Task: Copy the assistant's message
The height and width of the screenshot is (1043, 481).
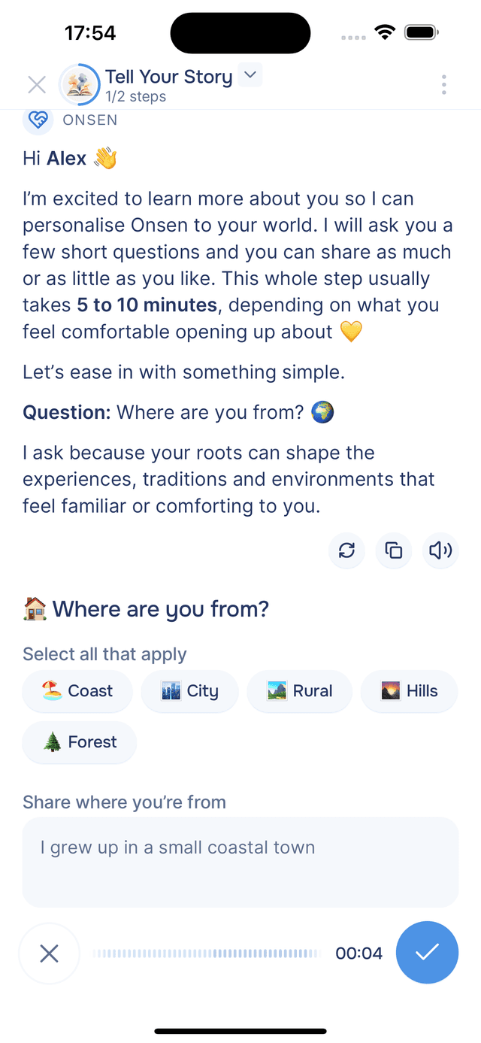Action: coord(393,551)
